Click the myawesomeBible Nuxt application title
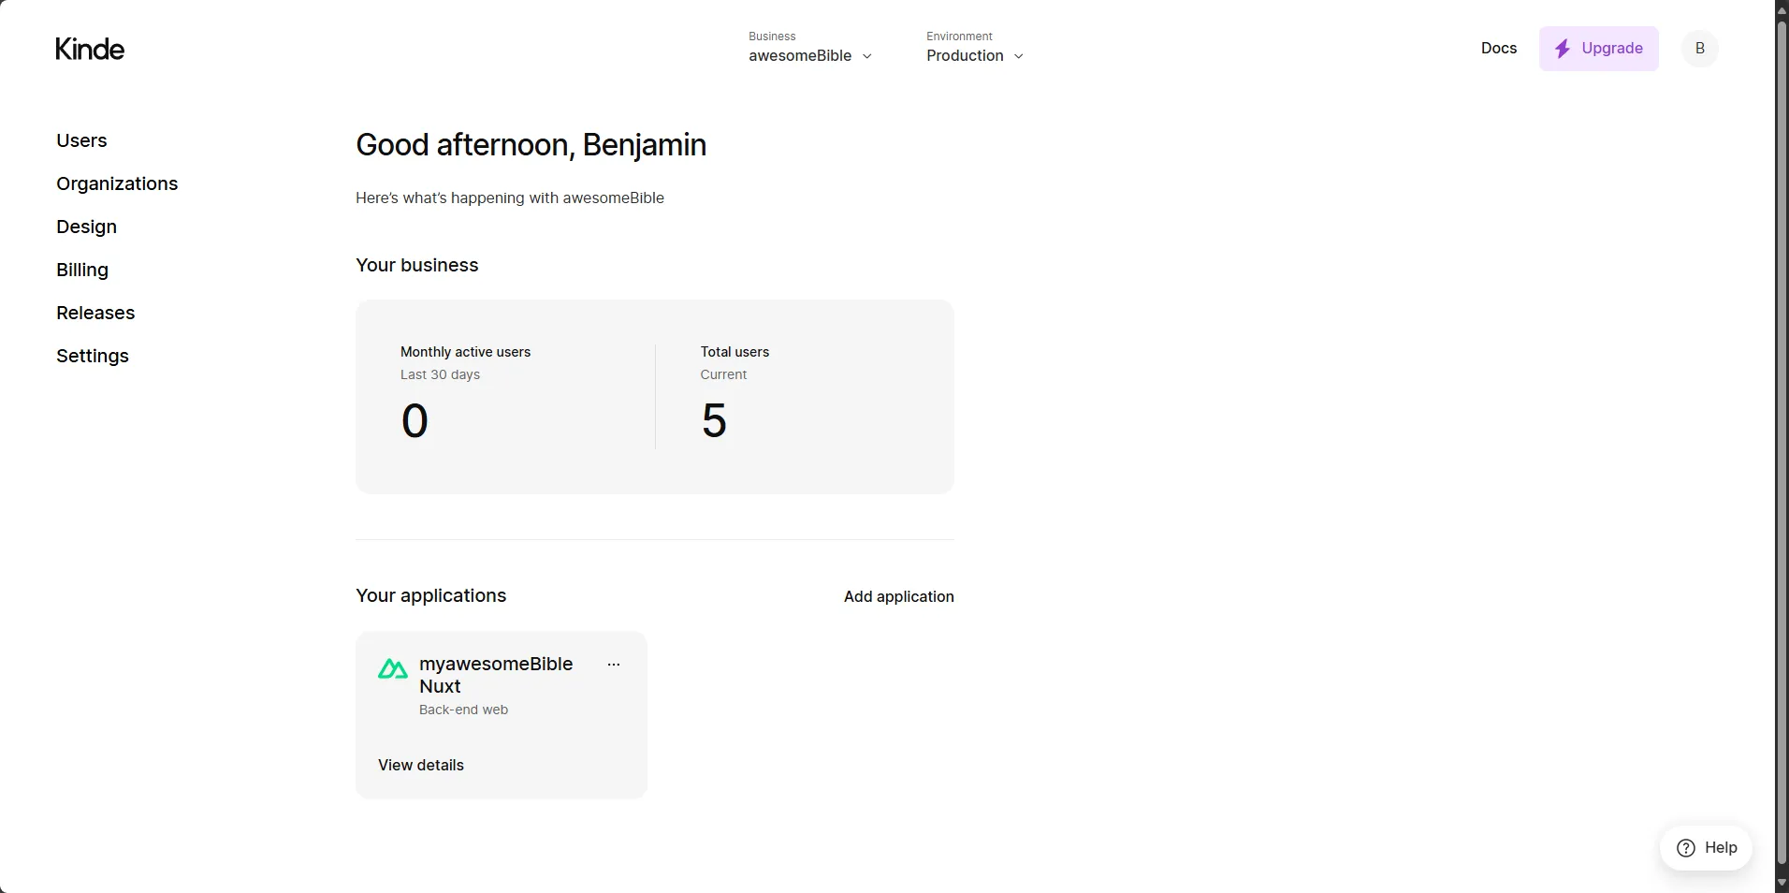This screenshot has width=1789, height=893. [x=496, y=675]
